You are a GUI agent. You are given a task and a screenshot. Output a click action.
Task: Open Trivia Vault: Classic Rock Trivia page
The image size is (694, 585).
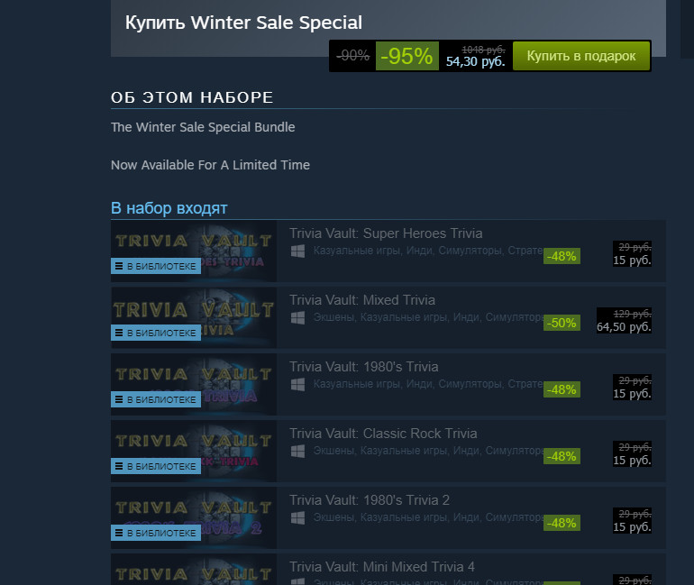pyautogui.click(x=383, y=434)
